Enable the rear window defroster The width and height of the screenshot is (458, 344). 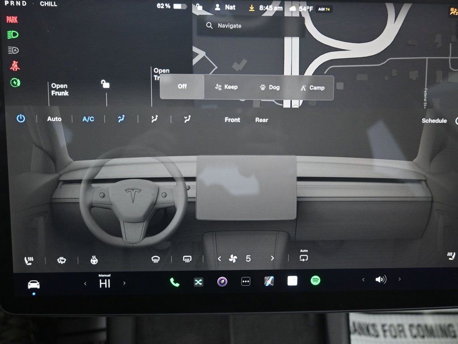187,259
